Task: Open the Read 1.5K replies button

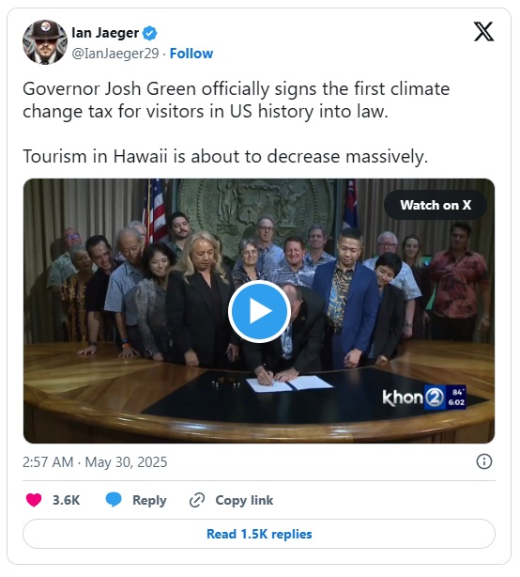Action: pyautogui.click(x=259, y=534)
